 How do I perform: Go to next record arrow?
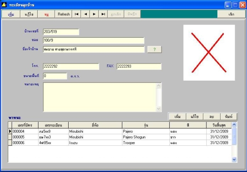[x=94, y=14]
